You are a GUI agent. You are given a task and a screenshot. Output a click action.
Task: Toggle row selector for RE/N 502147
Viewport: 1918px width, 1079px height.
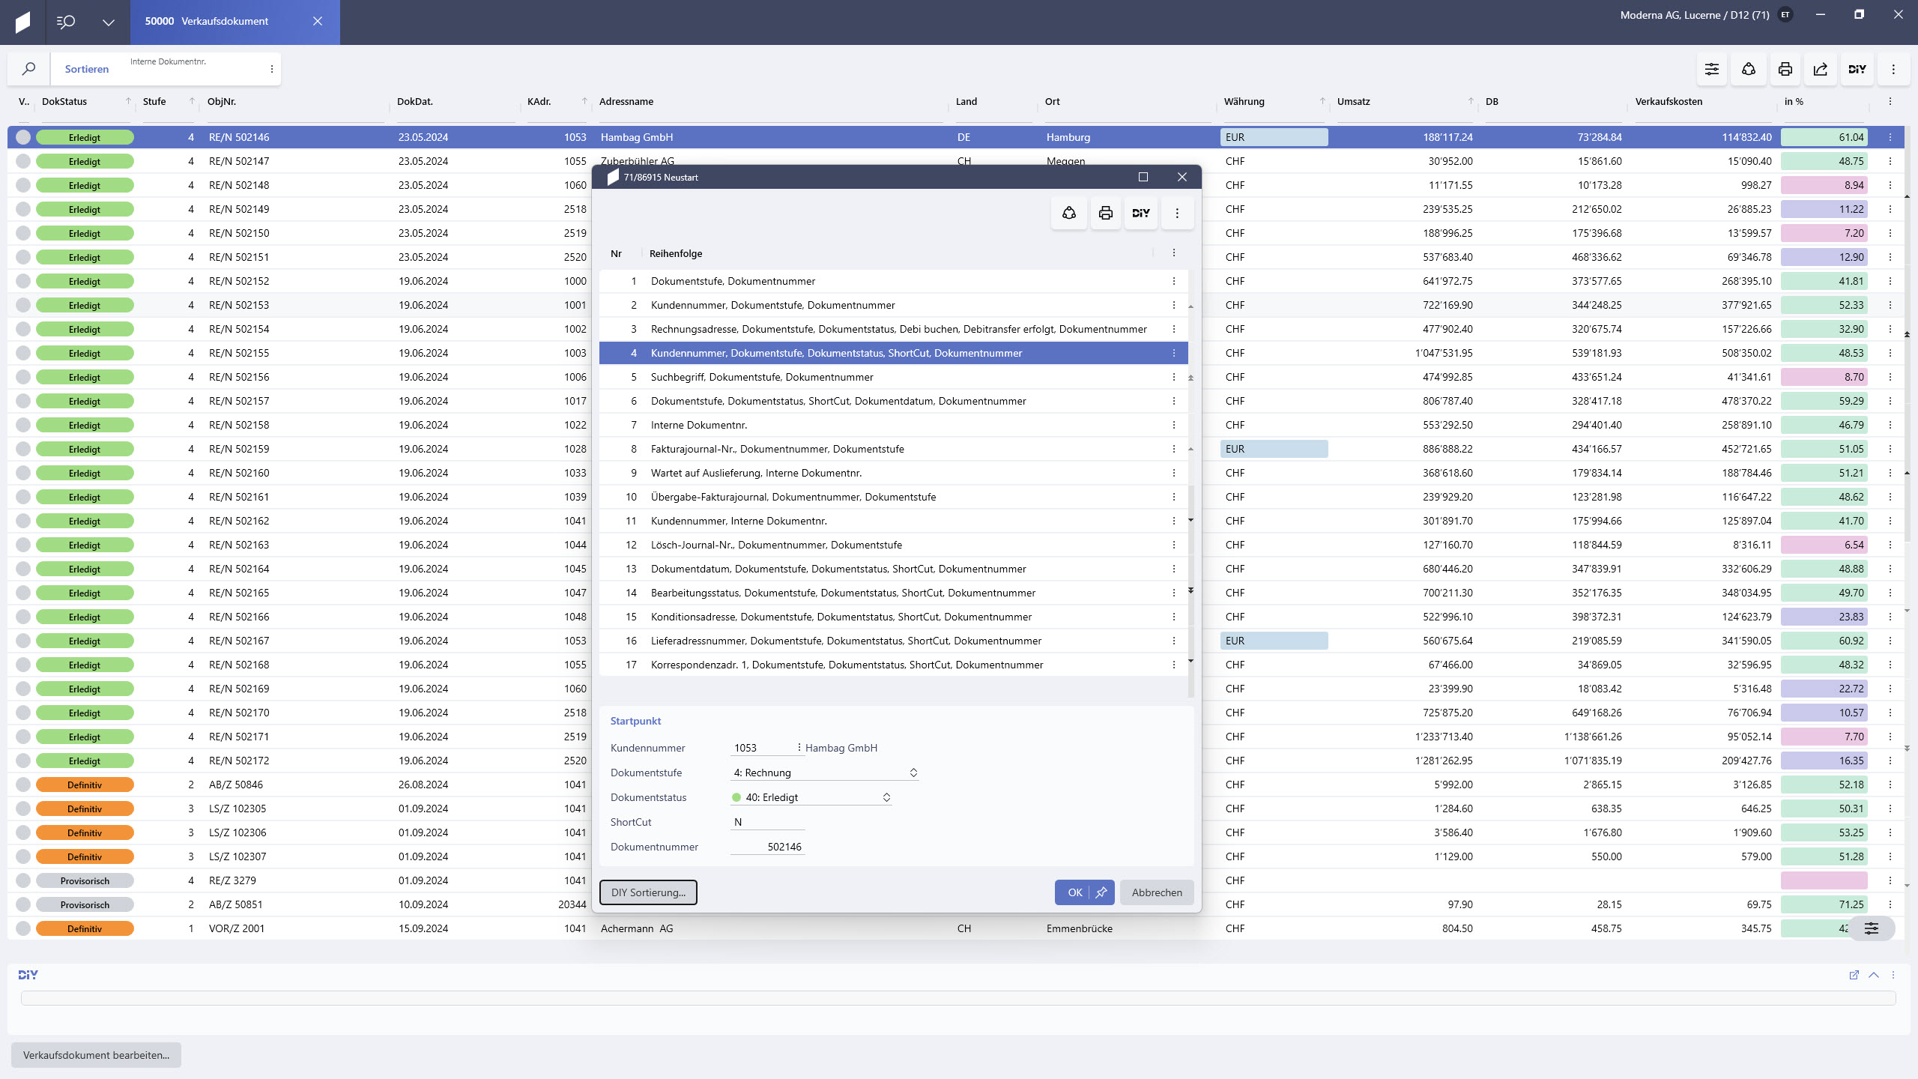pyautogui.click(x=23, y=161)
